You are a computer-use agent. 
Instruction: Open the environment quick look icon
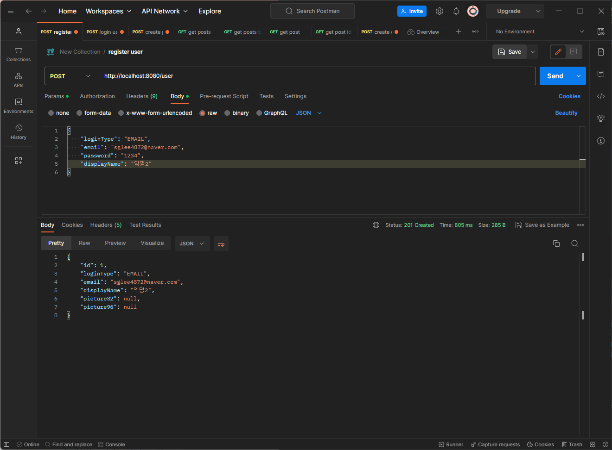(x=601, y=31)
